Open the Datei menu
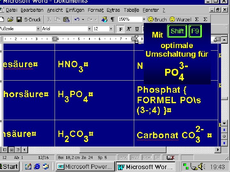The width and height of the screenshot is (230, 172). (x=11, y=10)
